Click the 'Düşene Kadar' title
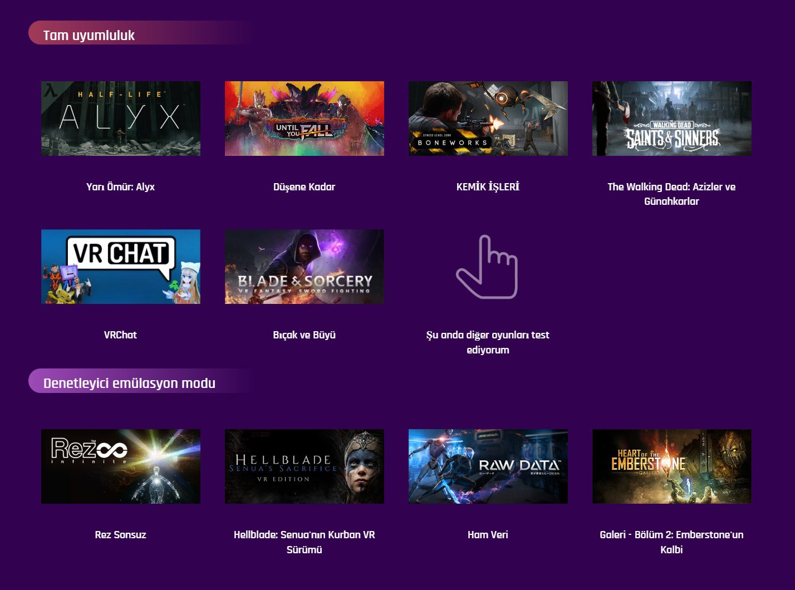Screen dimensions: 795x590 (x=305, y=187)
